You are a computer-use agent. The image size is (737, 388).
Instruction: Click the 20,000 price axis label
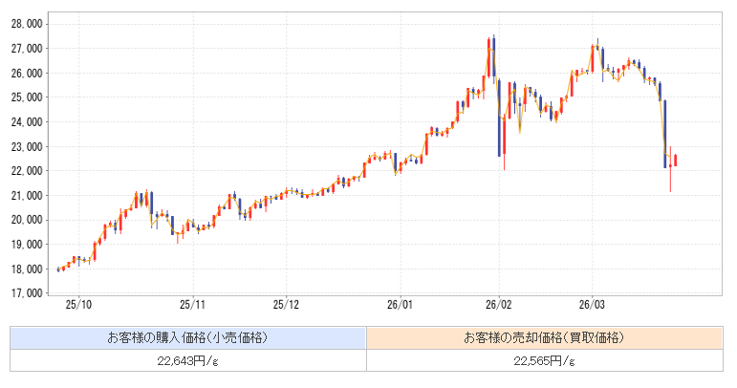click(x=25, y=220)
